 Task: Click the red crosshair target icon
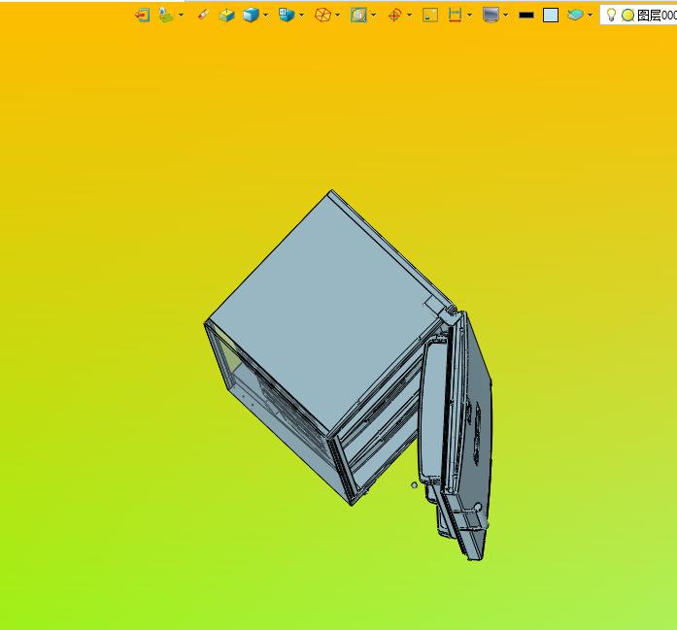point(394,16)
